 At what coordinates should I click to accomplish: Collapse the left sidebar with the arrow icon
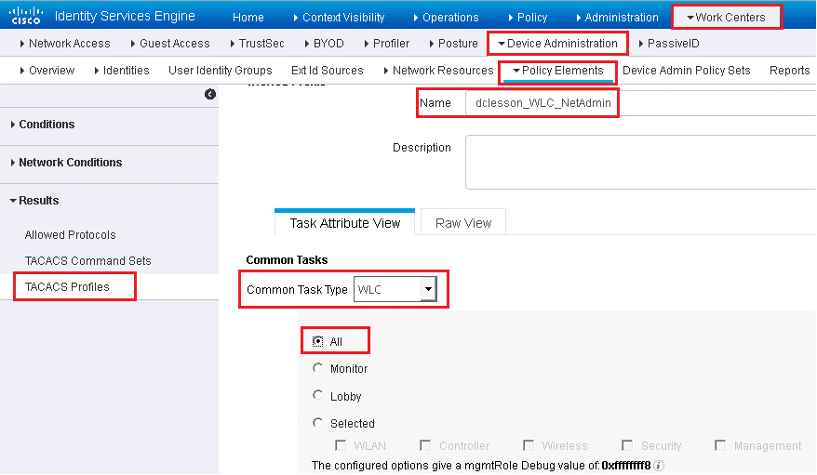point(210,94)
